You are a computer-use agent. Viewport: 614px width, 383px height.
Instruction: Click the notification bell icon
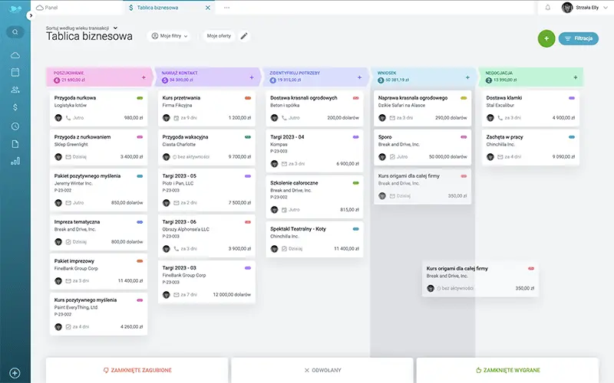point(548,8)
